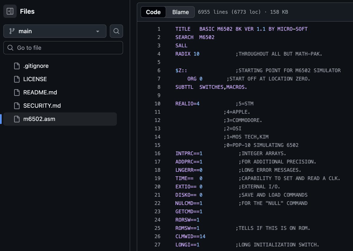Click the SEARCH M6502 code line
Image resolution: width=353 pixels, height=251 pixels.
[195, 37]
